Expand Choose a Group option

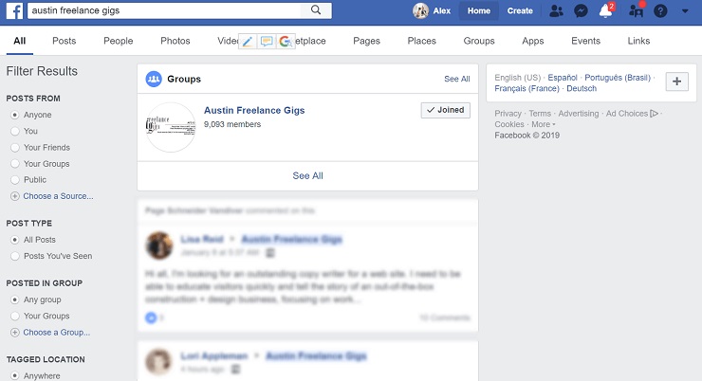pos(56,333)
